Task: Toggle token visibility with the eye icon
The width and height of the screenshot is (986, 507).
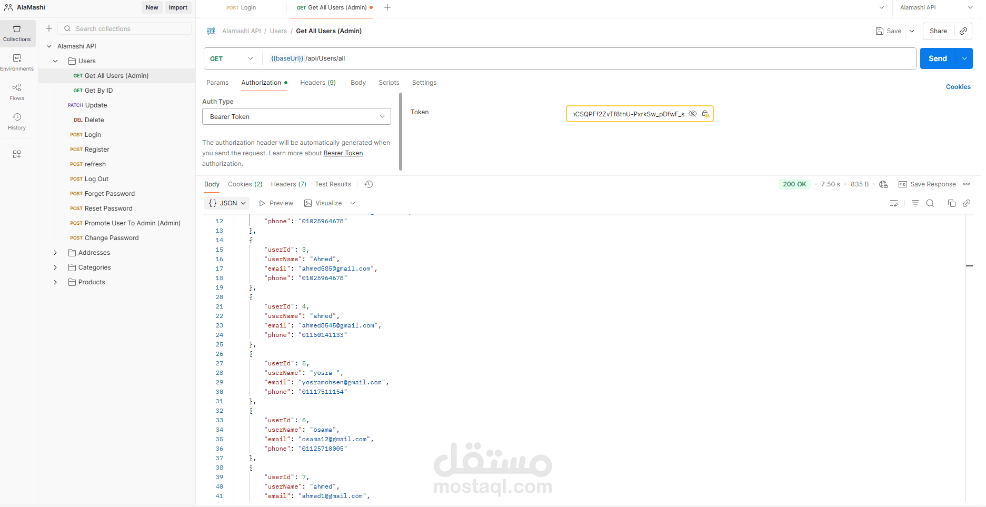Action: (x=693, y=114)
